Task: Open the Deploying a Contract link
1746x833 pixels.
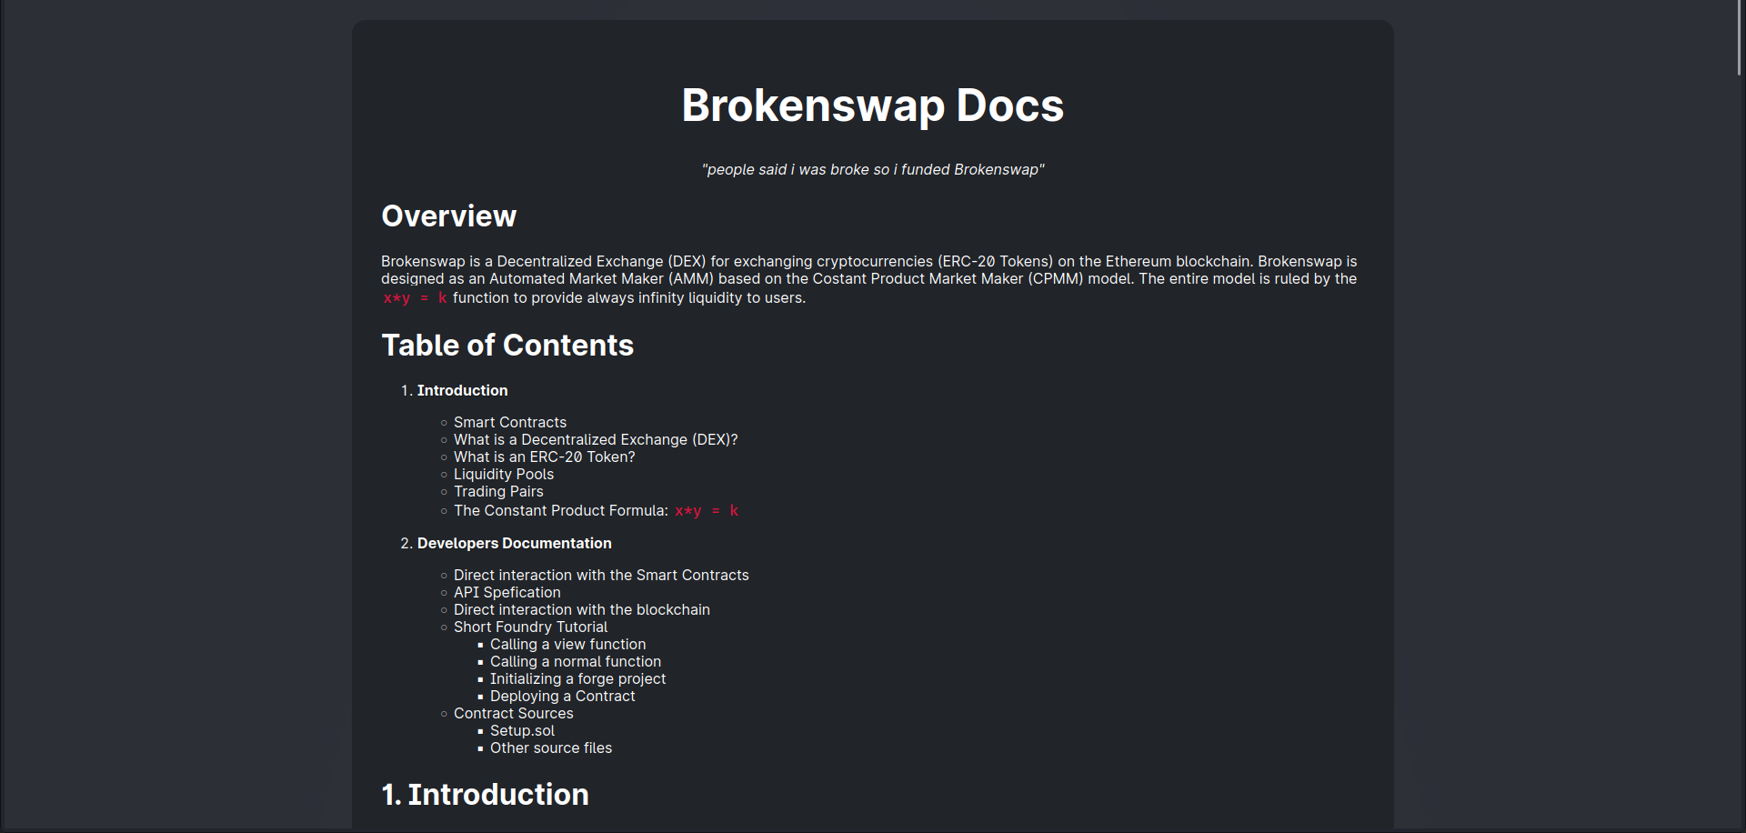Action: pos(562,696)
